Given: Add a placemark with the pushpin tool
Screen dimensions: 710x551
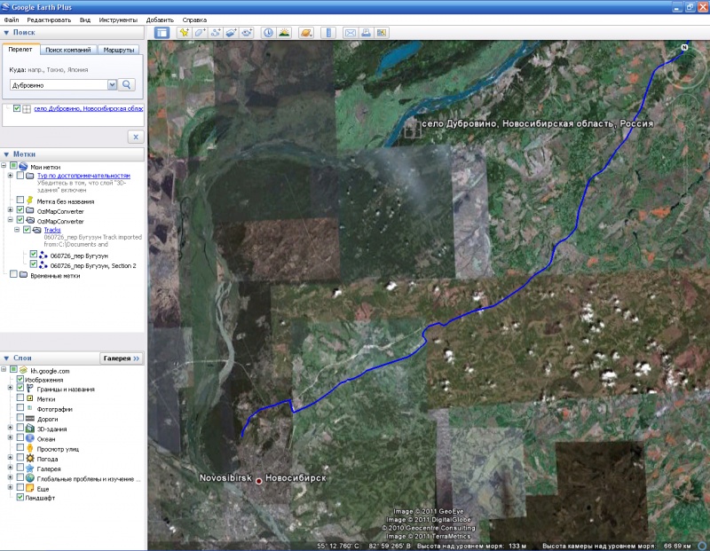Looking at the screenshot, I should (185, 33).
